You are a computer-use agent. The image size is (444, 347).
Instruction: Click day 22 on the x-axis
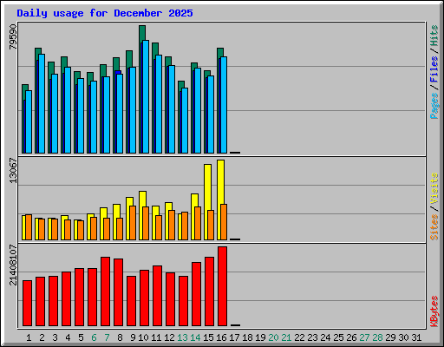pyautogui.click(x=299, y=337)
